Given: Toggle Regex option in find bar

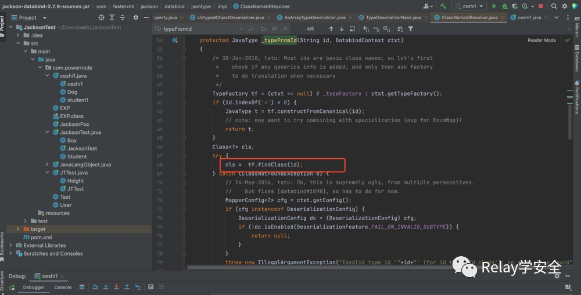Looking at the screenshot, I should point(284,29).
